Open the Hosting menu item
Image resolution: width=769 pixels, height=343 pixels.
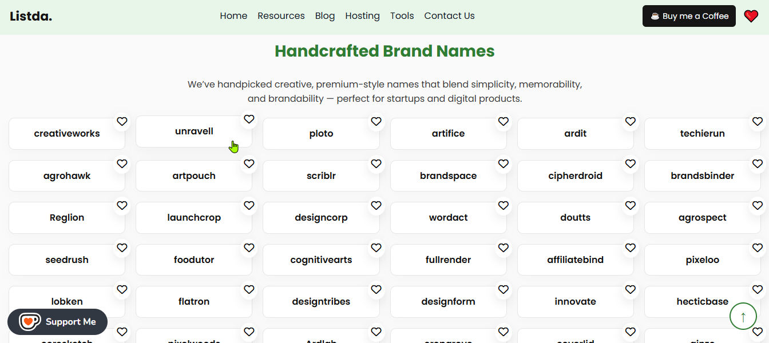click(362, 15)
